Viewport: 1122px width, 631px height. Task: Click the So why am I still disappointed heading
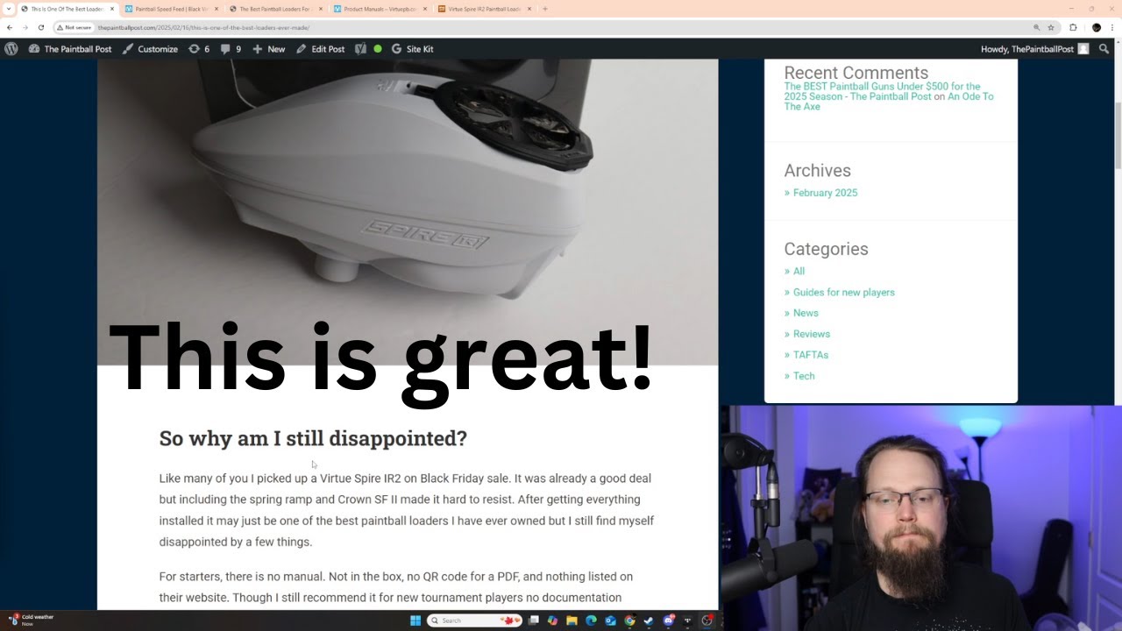point(313,438)
